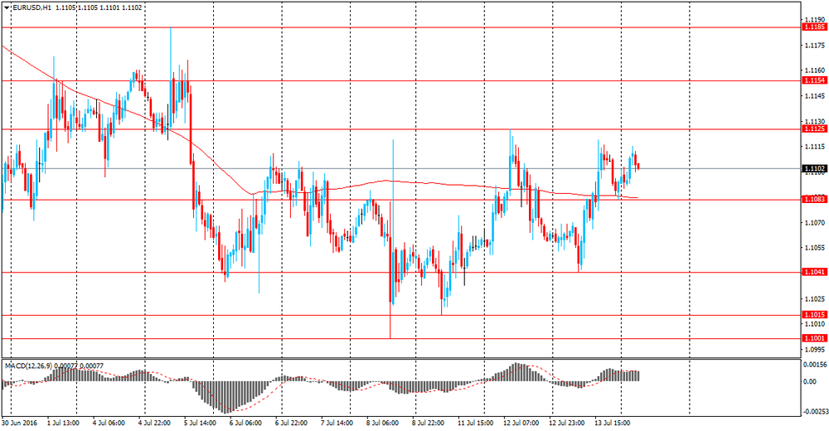Click the 8 Jul 06:00 time label
This screenshot has height=431, width=829.
point(382,423)
